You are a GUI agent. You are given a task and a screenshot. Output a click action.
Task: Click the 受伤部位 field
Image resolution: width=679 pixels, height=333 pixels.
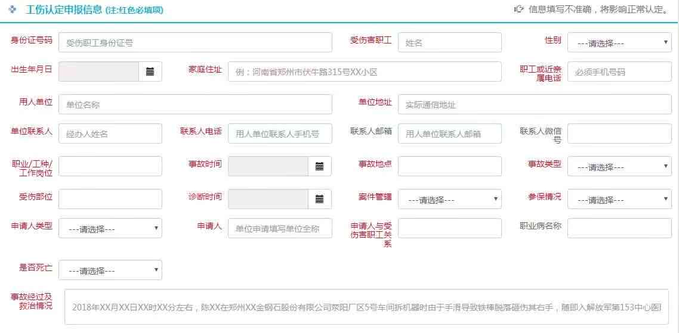[110, 199]
